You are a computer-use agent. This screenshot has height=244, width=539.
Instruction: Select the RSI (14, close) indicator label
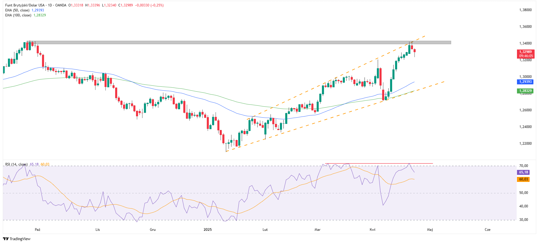[16, 164]
